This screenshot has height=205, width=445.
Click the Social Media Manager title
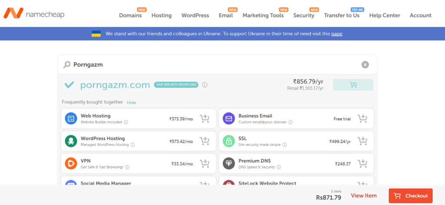coord(106,183)
